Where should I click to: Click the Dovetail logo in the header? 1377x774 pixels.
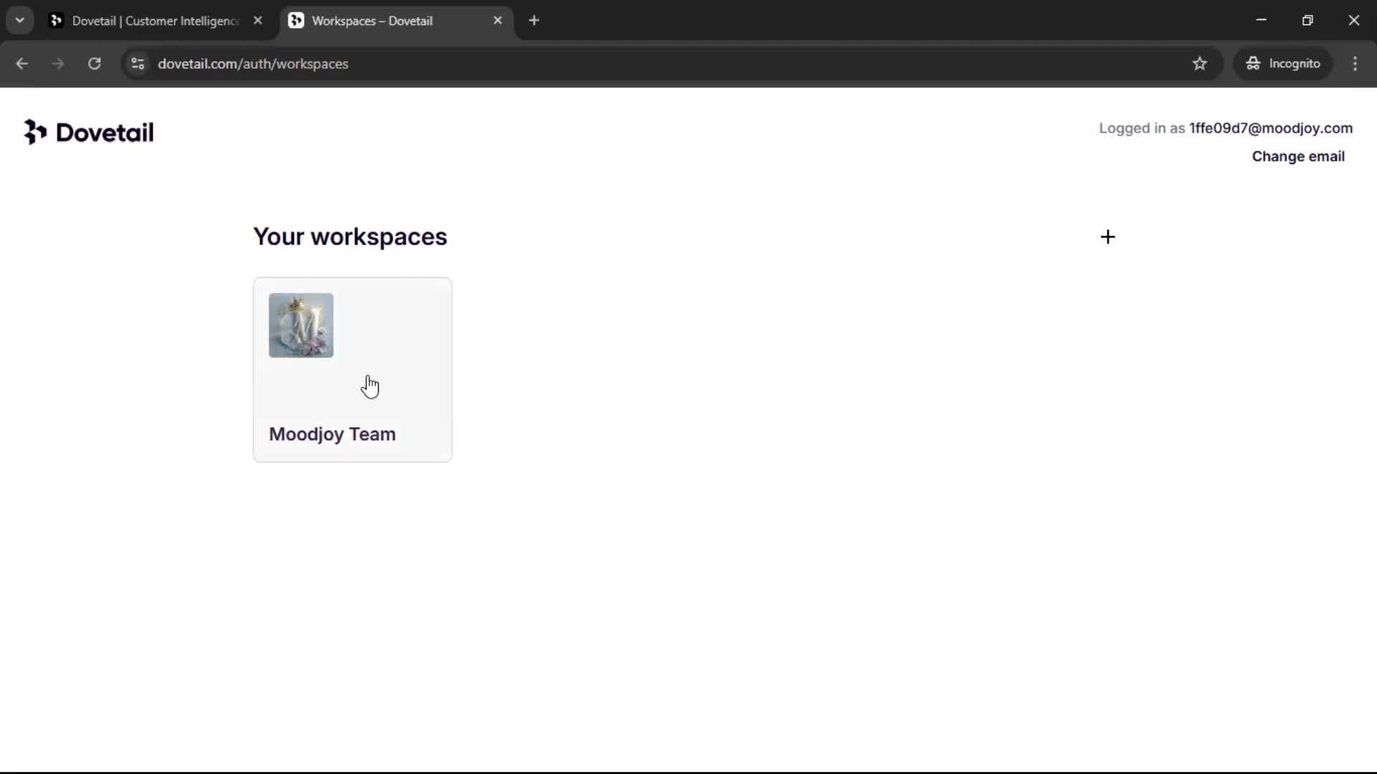pos(89,133)
